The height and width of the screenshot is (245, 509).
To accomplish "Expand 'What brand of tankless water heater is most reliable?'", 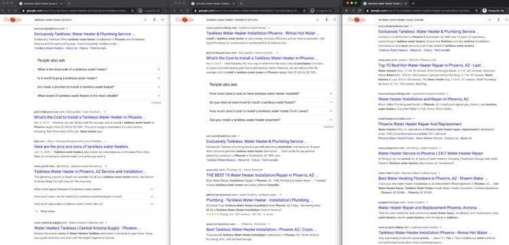I will coord(99,95).
